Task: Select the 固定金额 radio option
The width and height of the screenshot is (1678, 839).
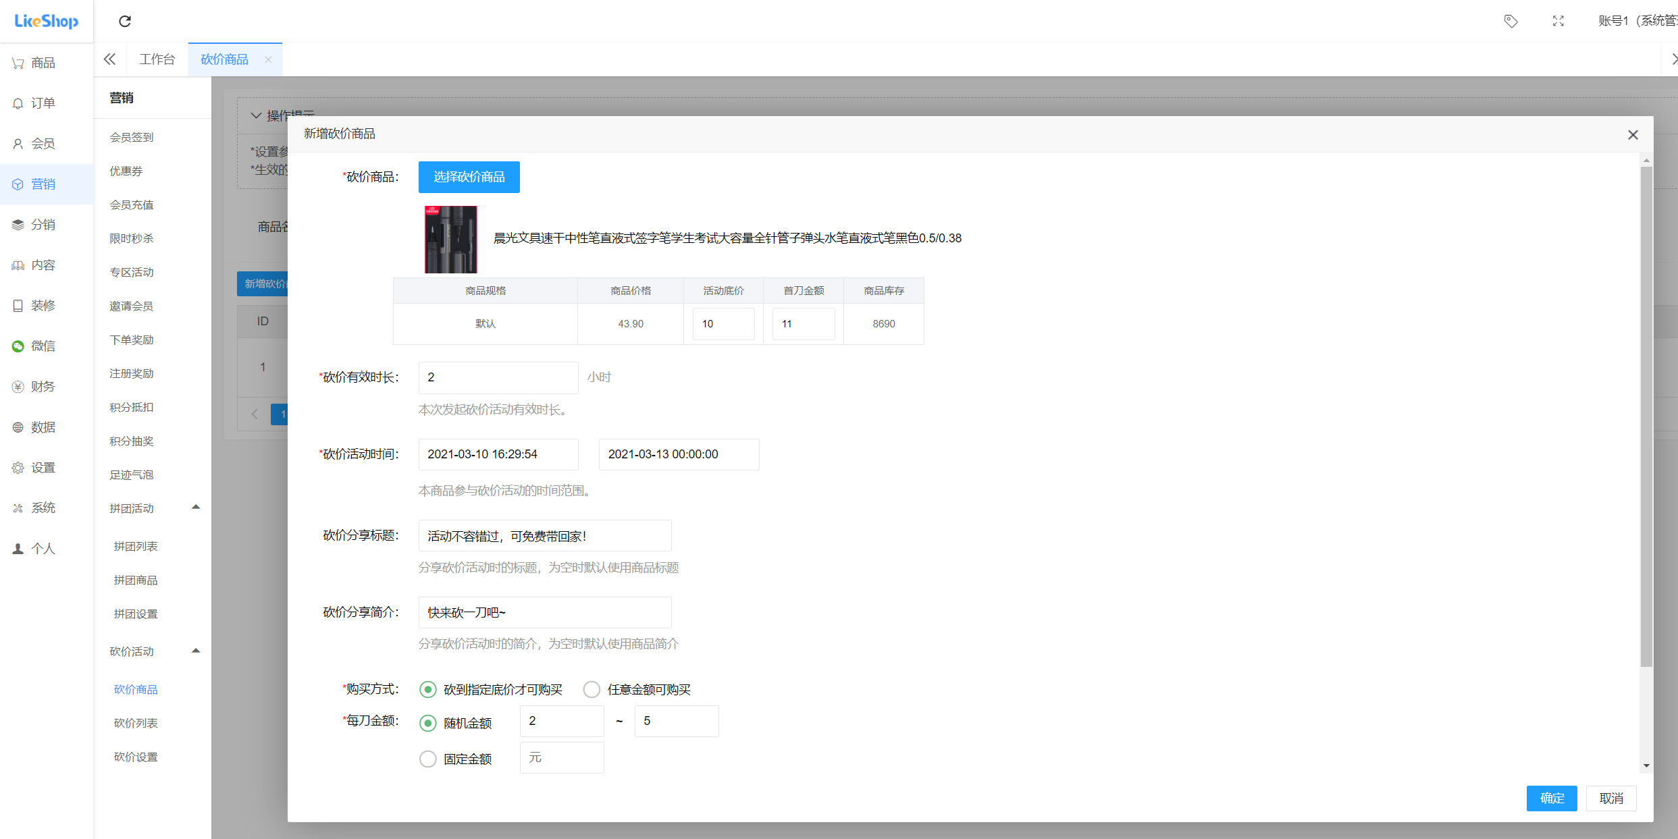Action: point(427,759)
